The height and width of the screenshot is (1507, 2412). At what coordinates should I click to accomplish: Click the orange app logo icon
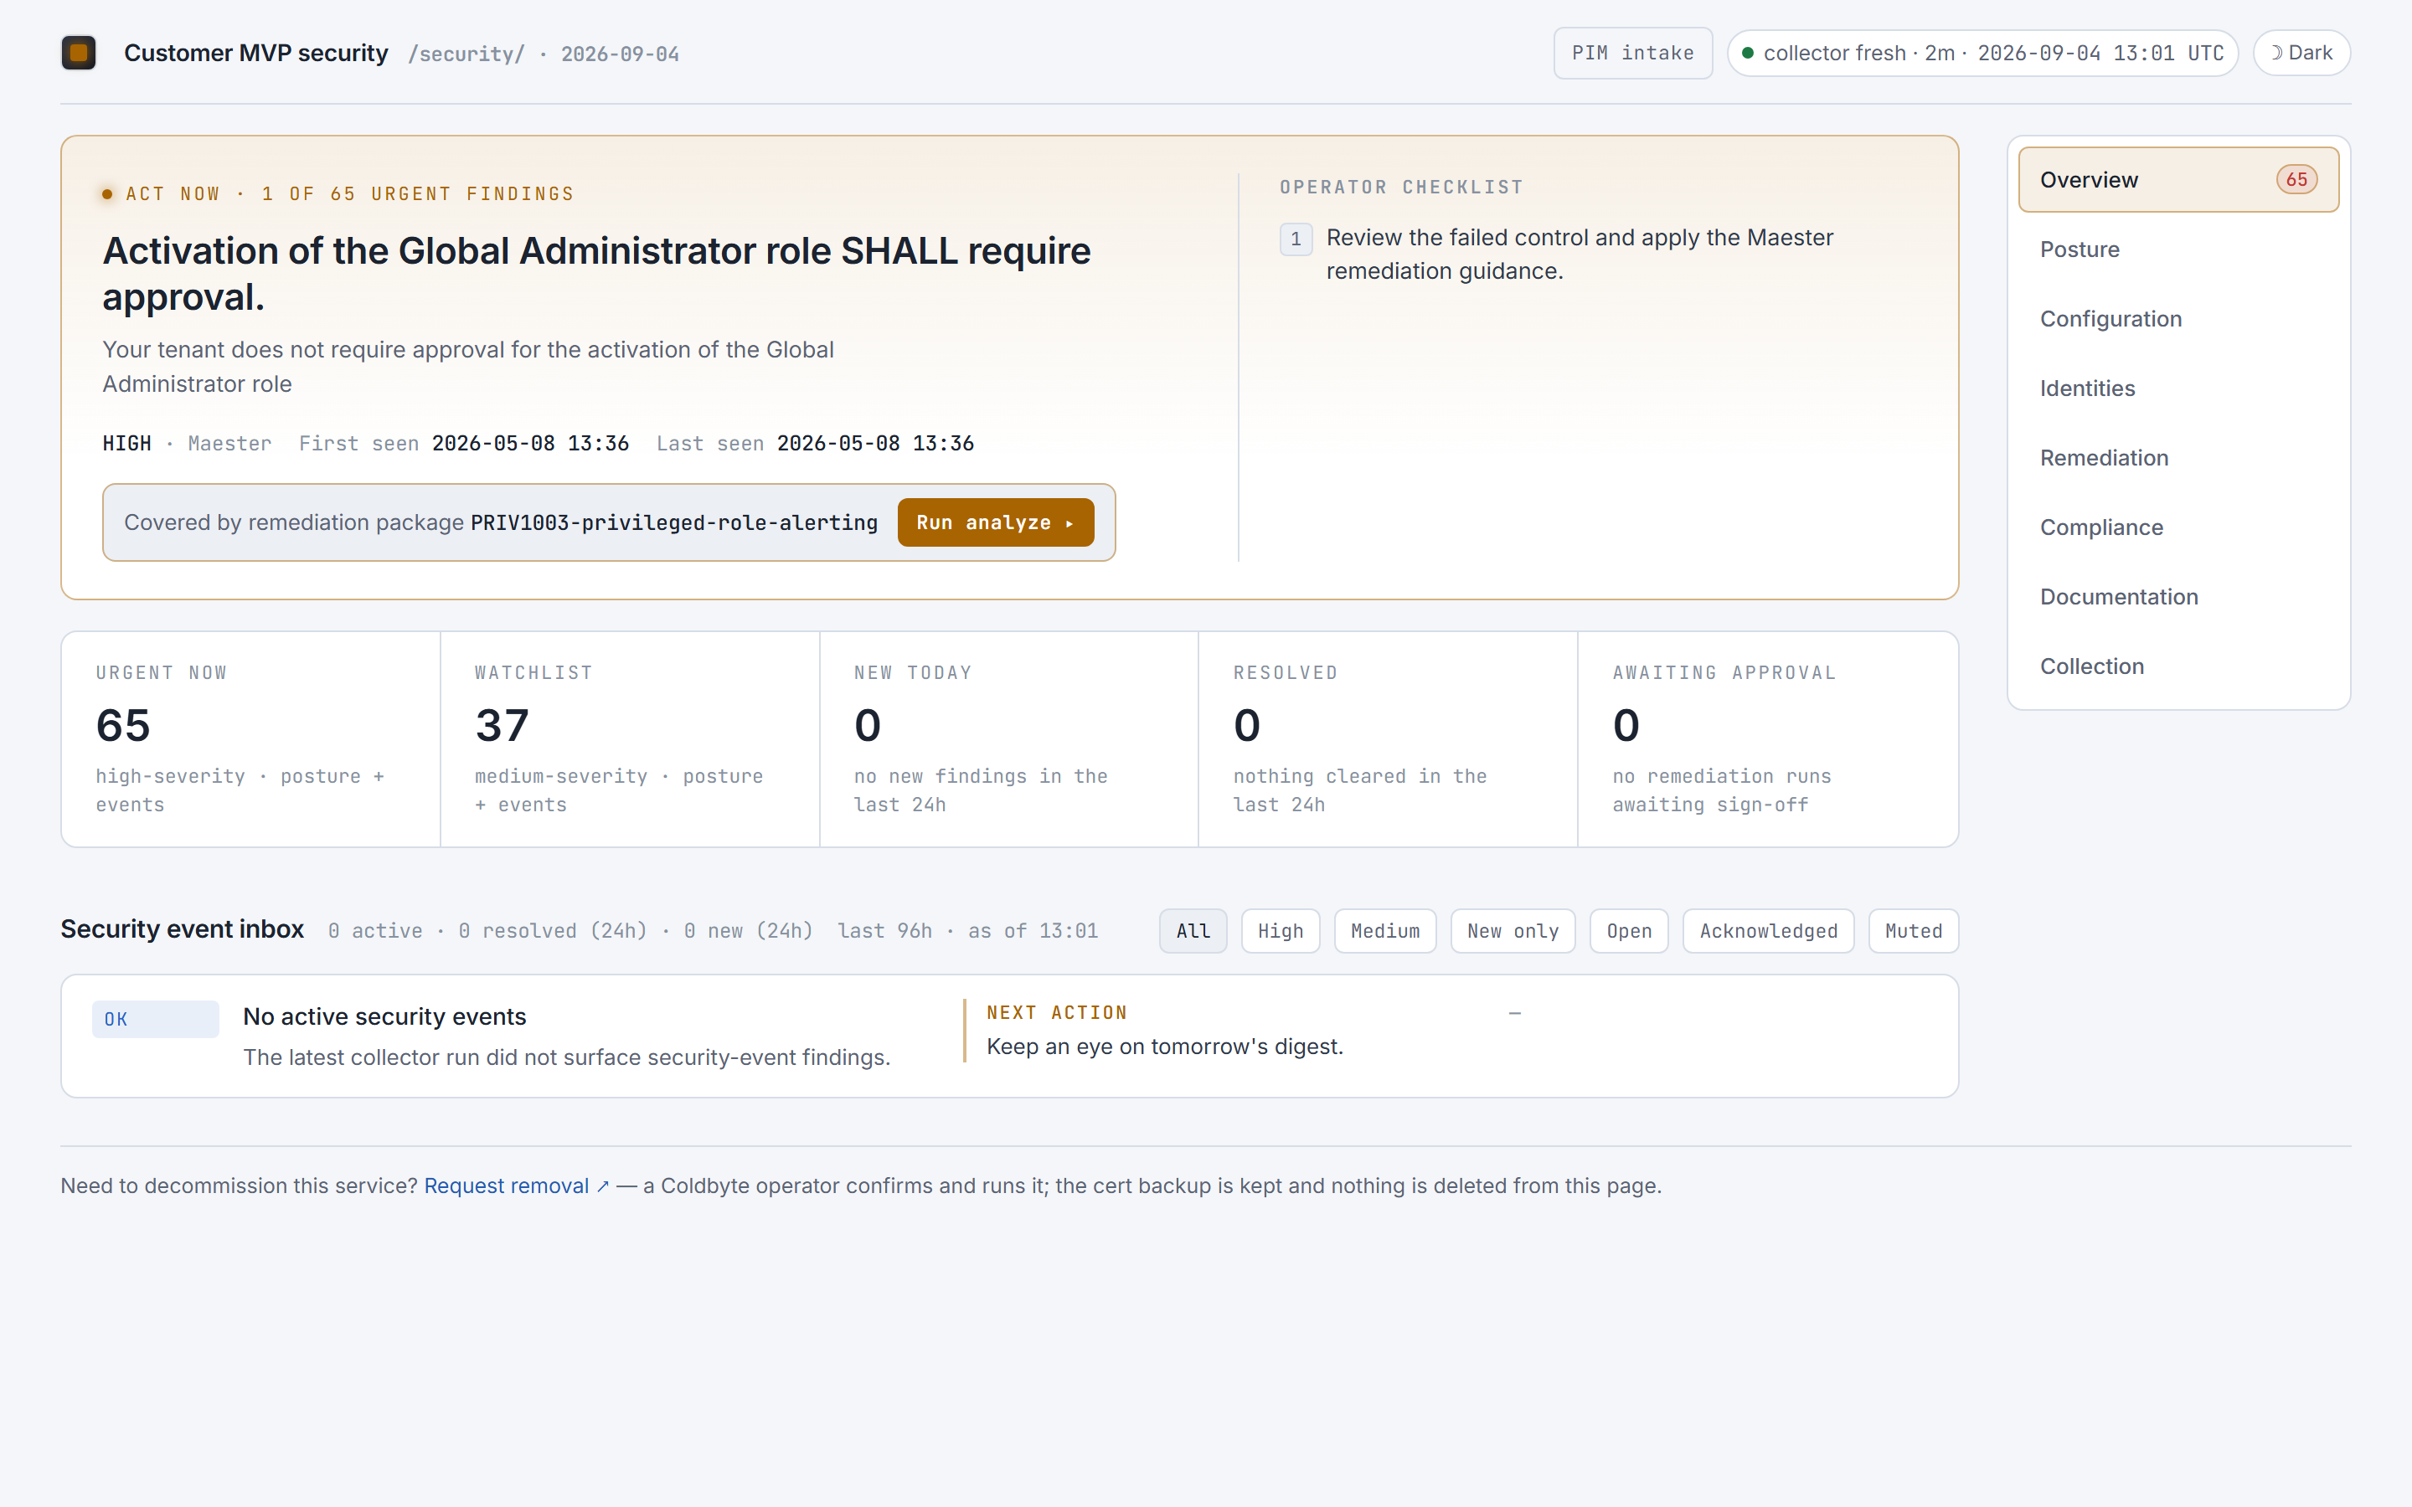79,53
